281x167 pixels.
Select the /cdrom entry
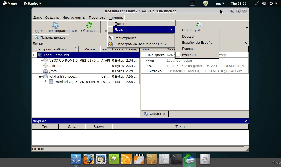(x=55, y=66)
